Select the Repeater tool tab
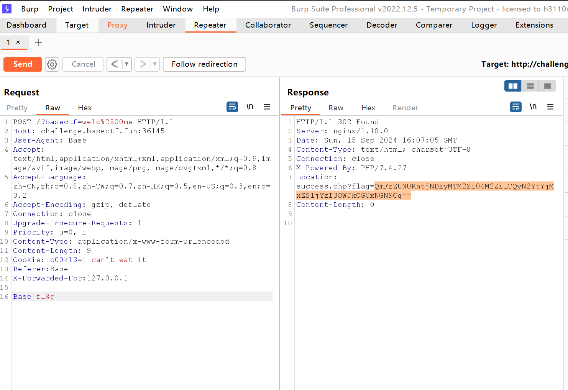This screenshot has height=390, width=568. (x=210, y=25)
